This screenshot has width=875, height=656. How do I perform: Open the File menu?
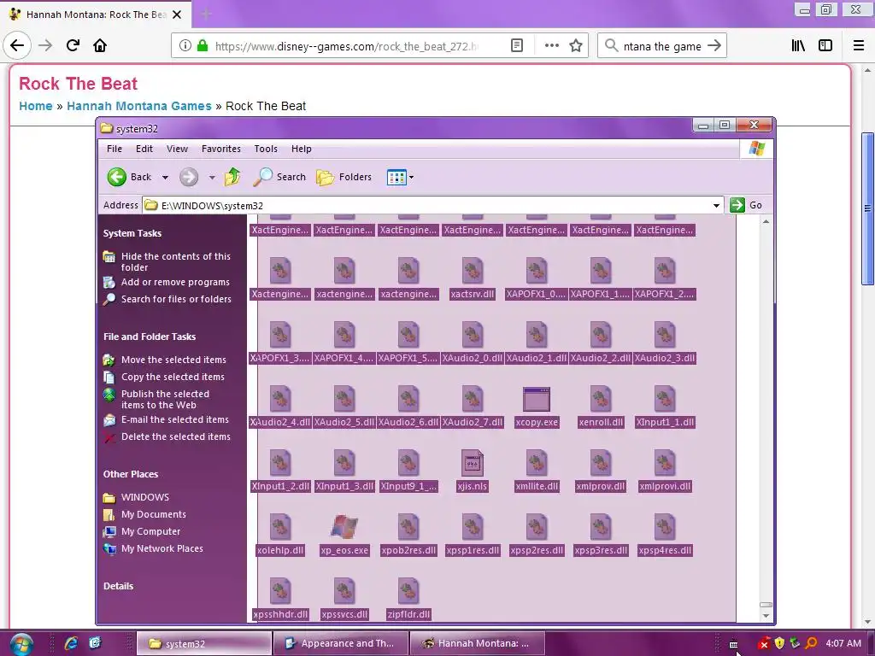[x=115, y=149]
